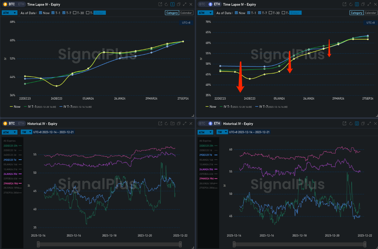Uncheck Now in BTC Time Lapse panel
The height and width of the screenshot is (249, 378).
(40, 13)
